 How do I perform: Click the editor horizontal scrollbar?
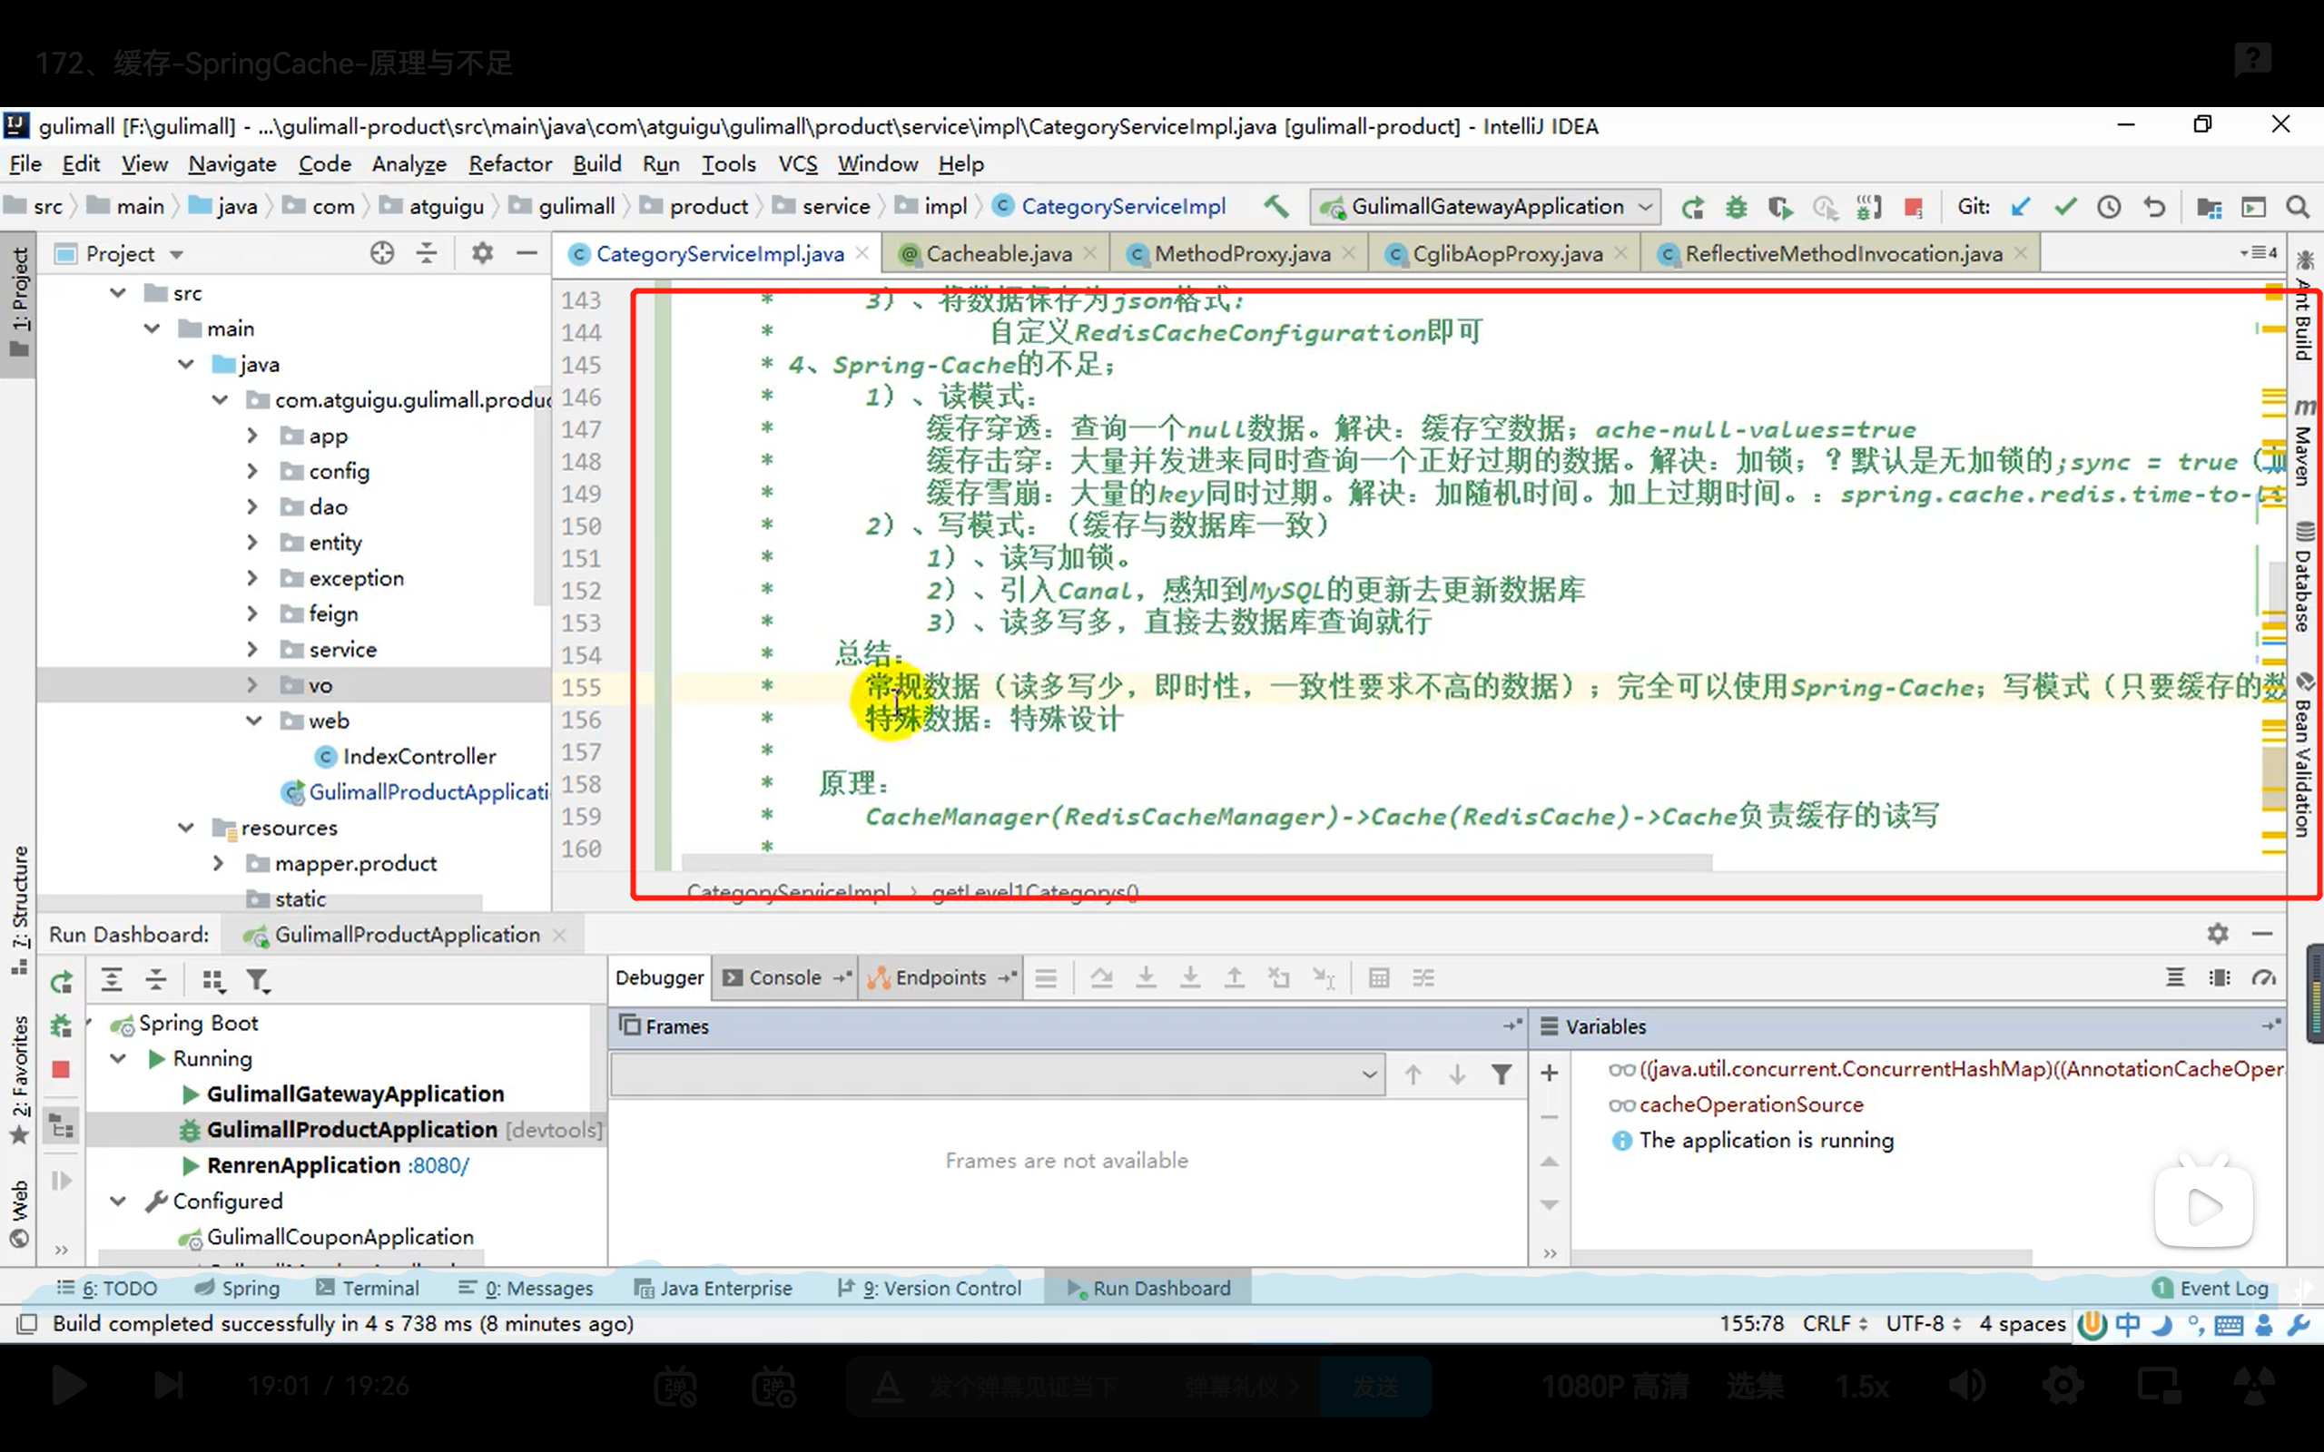(x=1196, y=862)
